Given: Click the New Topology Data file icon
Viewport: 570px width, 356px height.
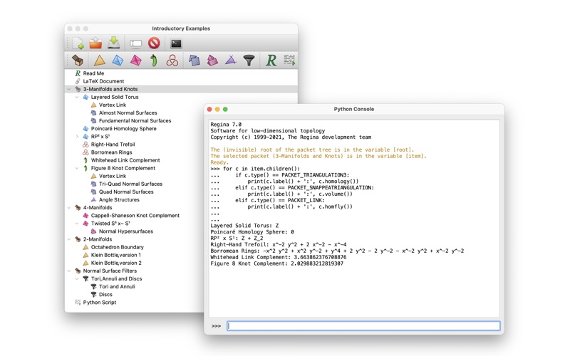Looking at the screenshot, I should [78, 43].
